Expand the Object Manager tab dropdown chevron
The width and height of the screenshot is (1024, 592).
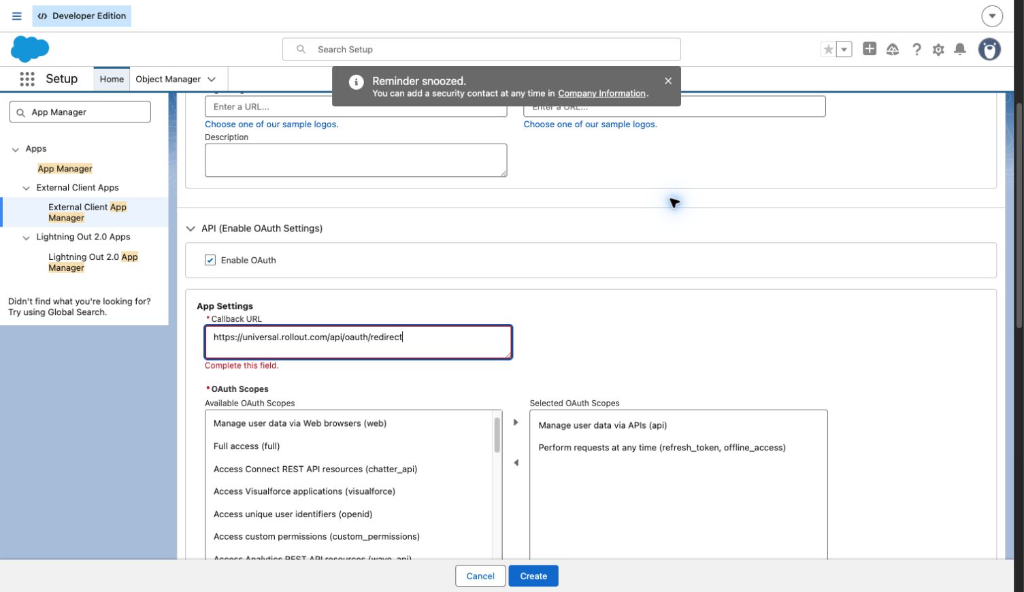pyautogui.click(x=212, y=79)
